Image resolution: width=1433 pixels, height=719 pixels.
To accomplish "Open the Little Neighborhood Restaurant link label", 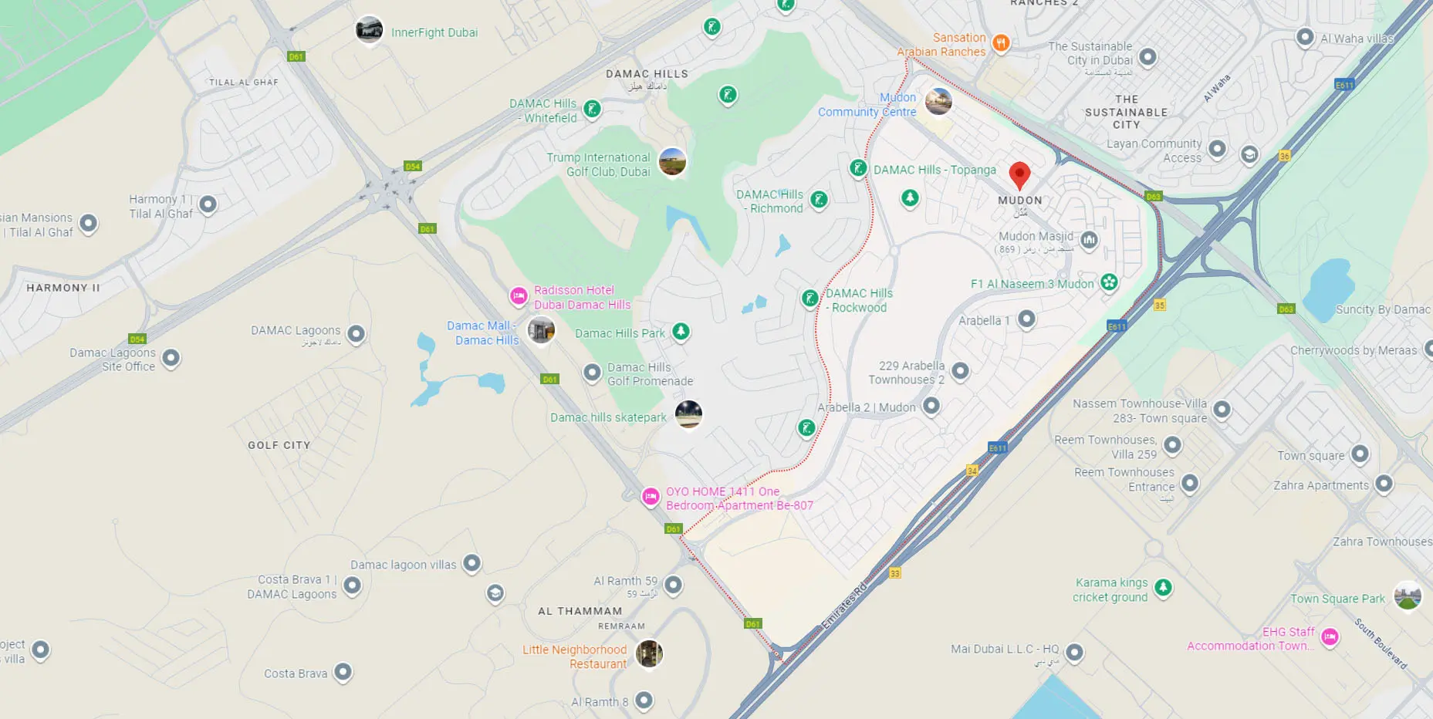I will click(x=575, y=657).
